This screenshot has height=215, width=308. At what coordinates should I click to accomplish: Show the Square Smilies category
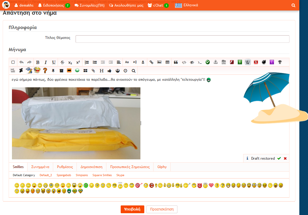(x=102, y=175)
